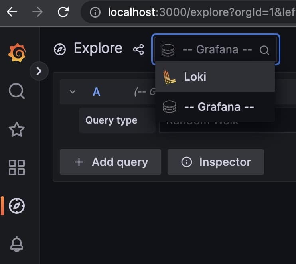Image resolution: width=296 pixels, height=264 pixels.
Task: Open Explore from the sidebar compass icon
Action: click(x=17, y=206)
